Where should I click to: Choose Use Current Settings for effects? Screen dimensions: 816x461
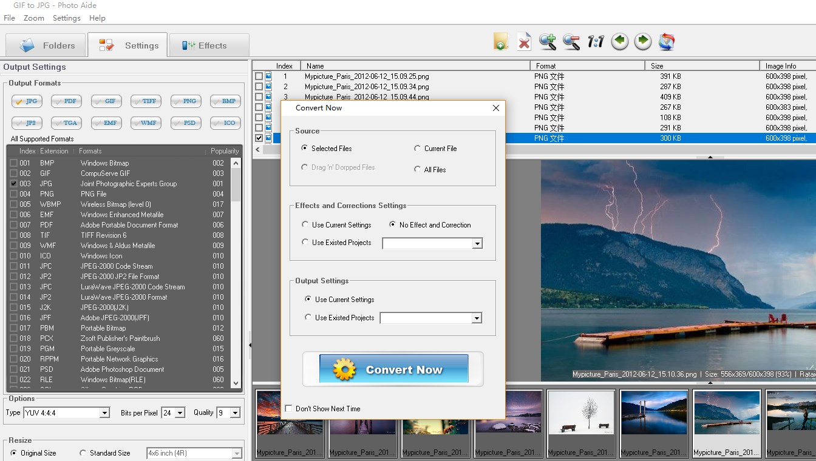305,225
